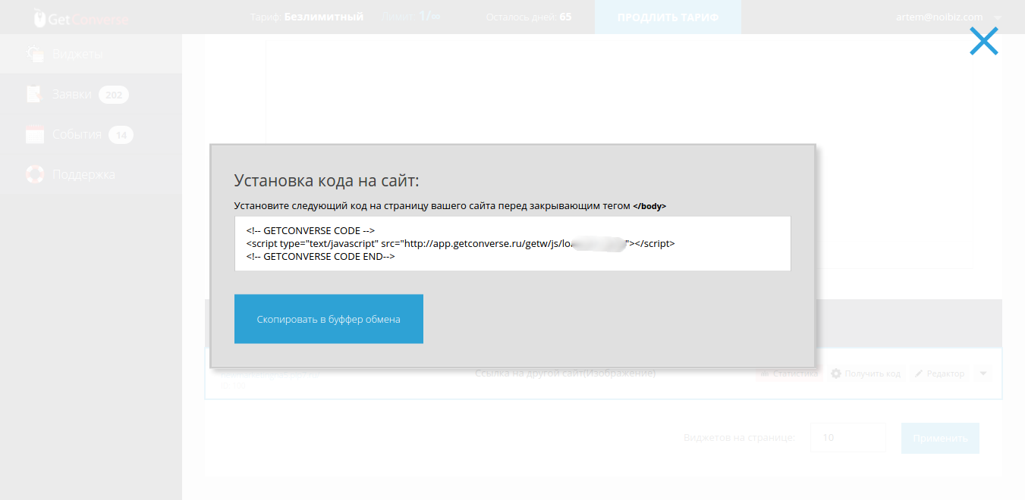1025x500 pixels.
Task: Click the Поддержка lifebuoy icon
Action: click(x=35, y=174)
